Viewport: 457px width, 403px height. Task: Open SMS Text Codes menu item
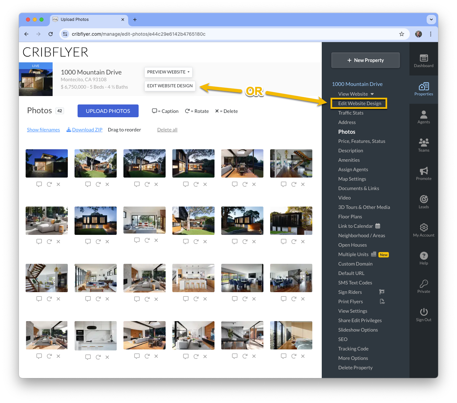(x=355, y=283)
